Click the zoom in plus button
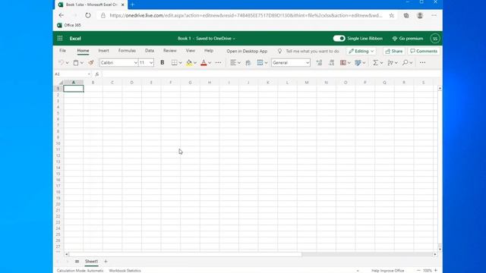Image resolution: width=486 pixels, height=273 pixels. (x=436, y=271)
